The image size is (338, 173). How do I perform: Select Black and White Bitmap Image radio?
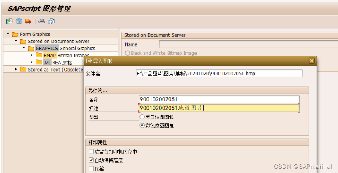127,53
